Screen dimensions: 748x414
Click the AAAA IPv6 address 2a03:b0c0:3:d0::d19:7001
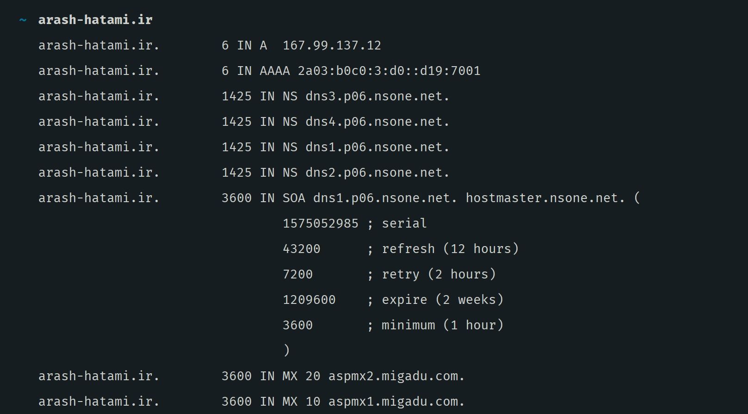coord(389,71)
